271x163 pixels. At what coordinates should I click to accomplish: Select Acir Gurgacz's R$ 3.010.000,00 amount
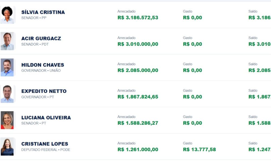click(x=138, y=44)
